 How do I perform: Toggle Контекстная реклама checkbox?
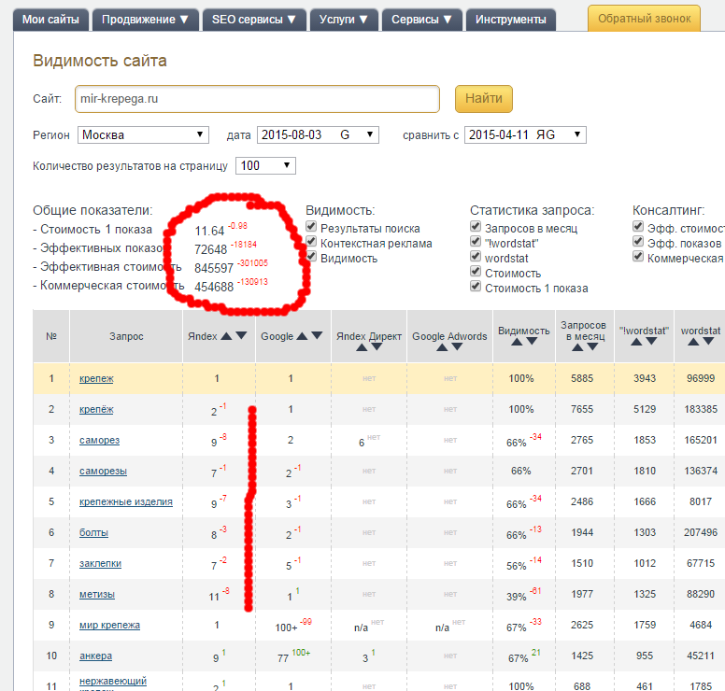(x=312, y=243)
